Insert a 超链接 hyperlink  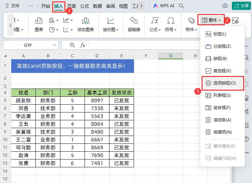pyautogui.click(x=134, y=25)
